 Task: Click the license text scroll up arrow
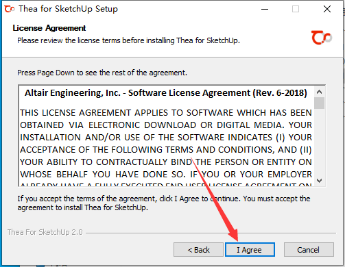click(320, 92)
